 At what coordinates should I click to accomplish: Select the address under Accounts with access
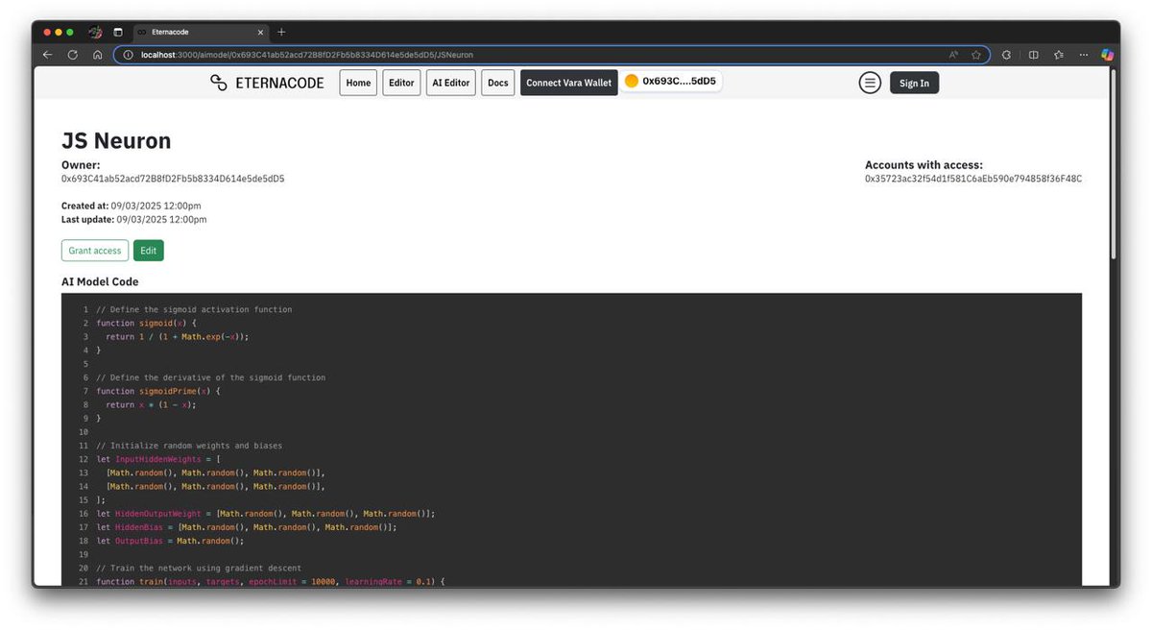coord(973,179)
